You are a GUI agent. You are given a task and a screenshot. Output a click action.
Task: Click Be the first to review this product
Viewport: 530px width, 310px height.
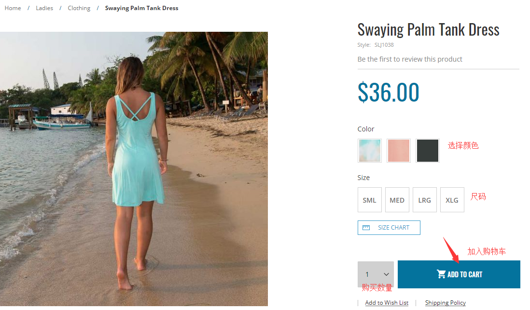[410, 59]
